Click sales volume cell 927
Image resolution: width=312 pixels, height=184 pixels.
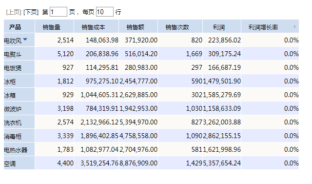(54, 67)
